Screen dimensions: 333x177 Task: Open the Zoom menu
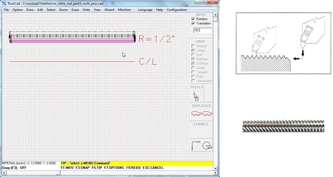click(63, 10)
